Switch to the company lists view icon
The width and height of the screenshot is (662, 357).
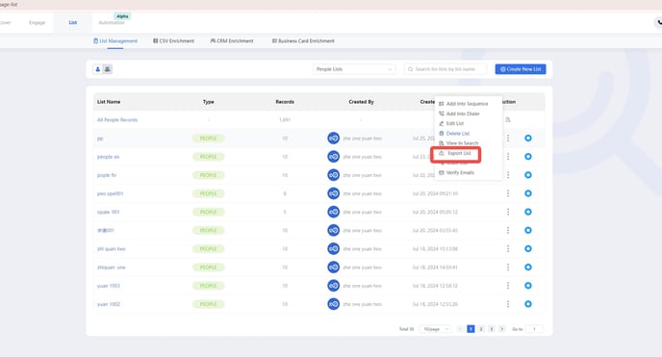pyautogui.click(x=108, y=69)
